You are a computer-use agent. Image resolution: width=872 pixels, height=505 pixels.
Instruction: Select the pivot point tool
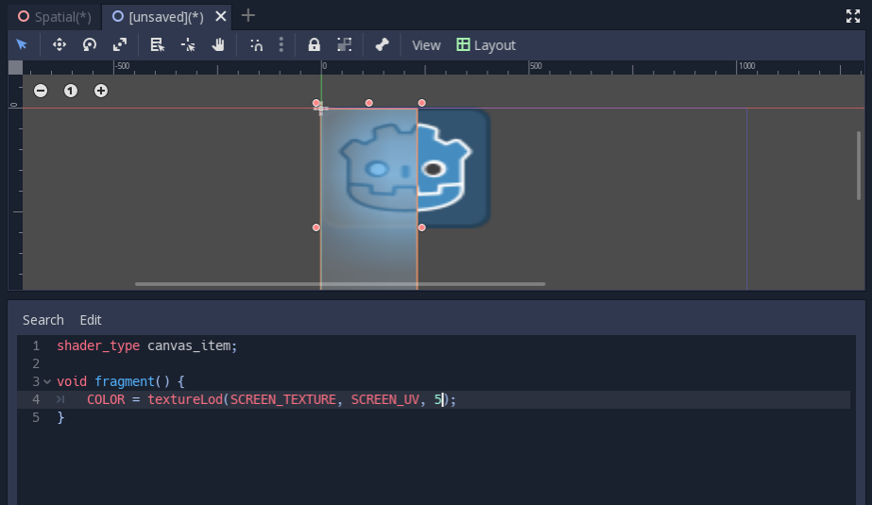[x=188, y=44]
